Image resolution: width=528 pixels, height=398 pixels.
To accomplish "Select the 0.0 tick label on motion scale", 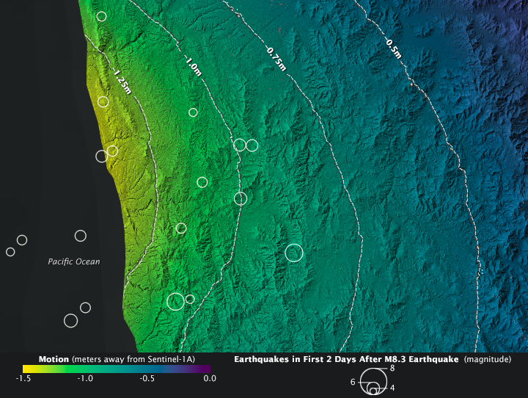I will [x=209, y=379].
